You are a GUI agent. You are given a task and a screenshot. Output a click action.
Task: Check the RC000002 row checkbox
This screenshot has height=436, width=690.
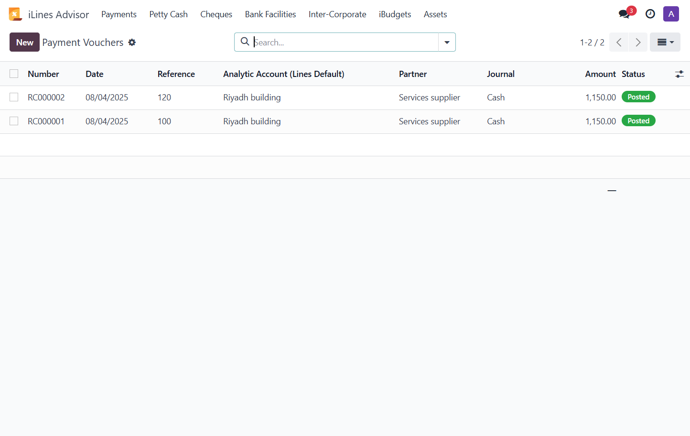coord(14,97)
